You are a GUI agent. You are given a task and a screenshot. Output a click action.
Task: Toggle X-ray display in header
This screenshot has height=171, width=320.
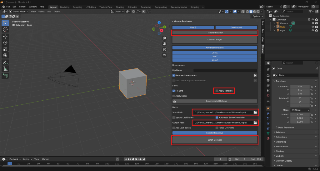click(243, 12)
